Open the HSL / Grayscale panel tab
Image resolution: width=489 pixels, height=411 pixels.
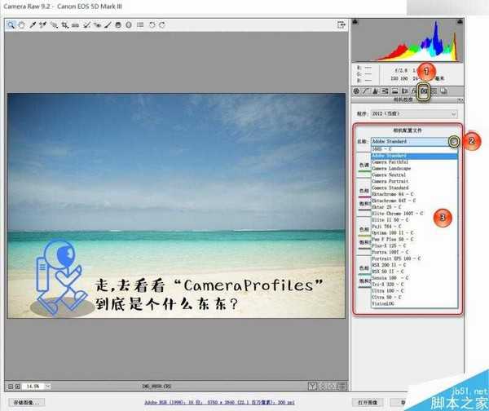click(x=385, y=91)
